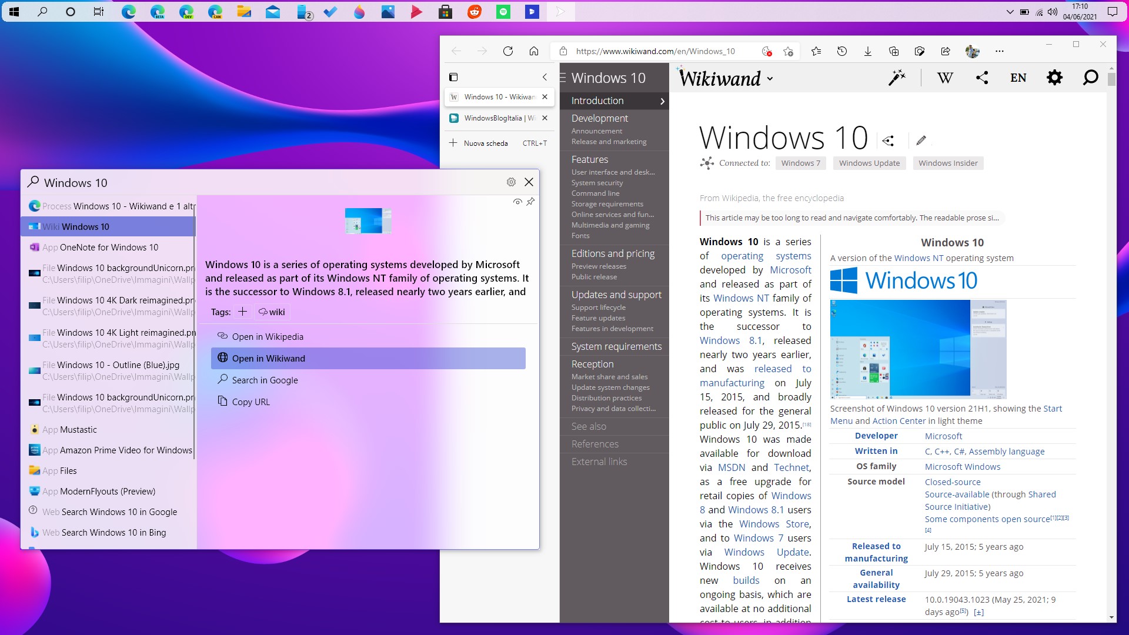Click the wiki tag chip
This screenshot has width=1129, height=635.
tap(272, 312)
